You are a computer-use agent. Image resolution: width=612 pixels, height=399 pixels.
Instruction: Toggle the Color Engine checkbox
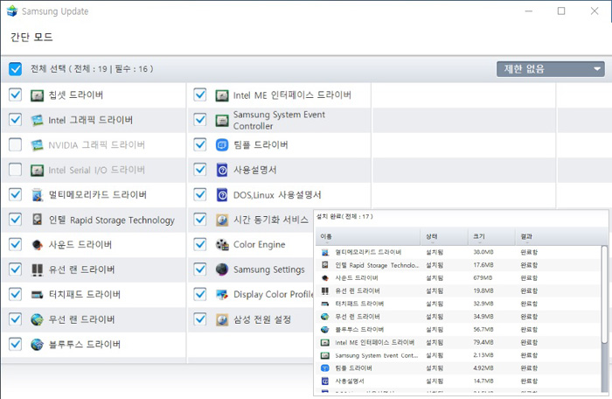click(200, 244)
